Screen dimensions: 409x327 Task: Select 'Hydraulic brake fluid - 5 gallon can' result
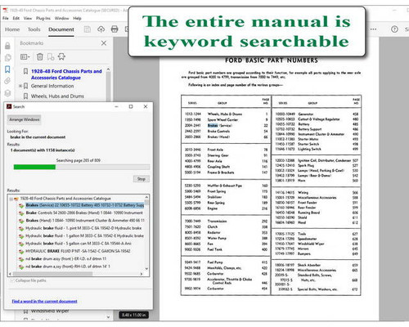(79, 244)
